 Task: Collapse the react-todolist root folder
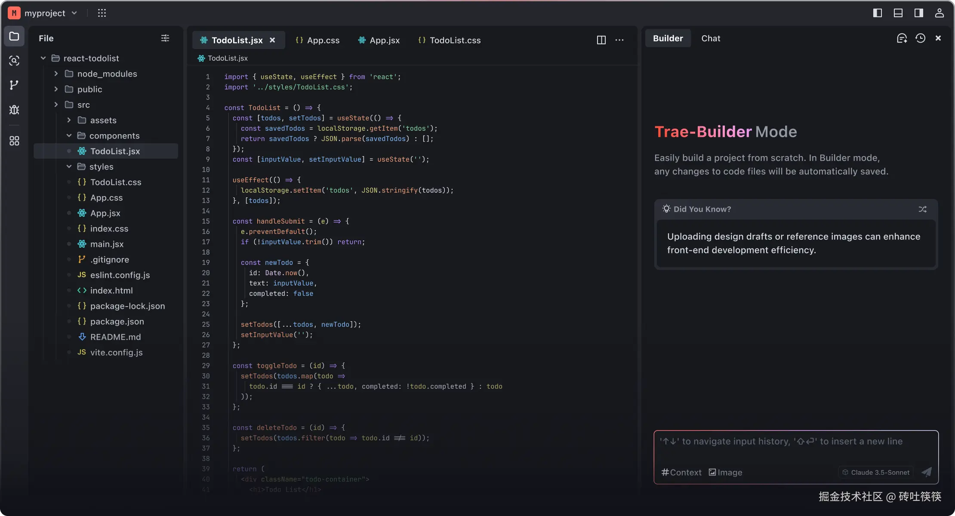[x=43, y=58]
